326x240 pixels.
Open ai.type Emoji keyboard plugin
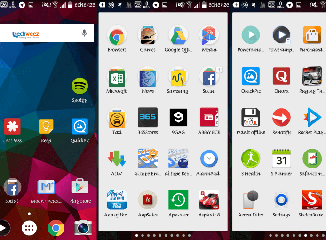148,158
